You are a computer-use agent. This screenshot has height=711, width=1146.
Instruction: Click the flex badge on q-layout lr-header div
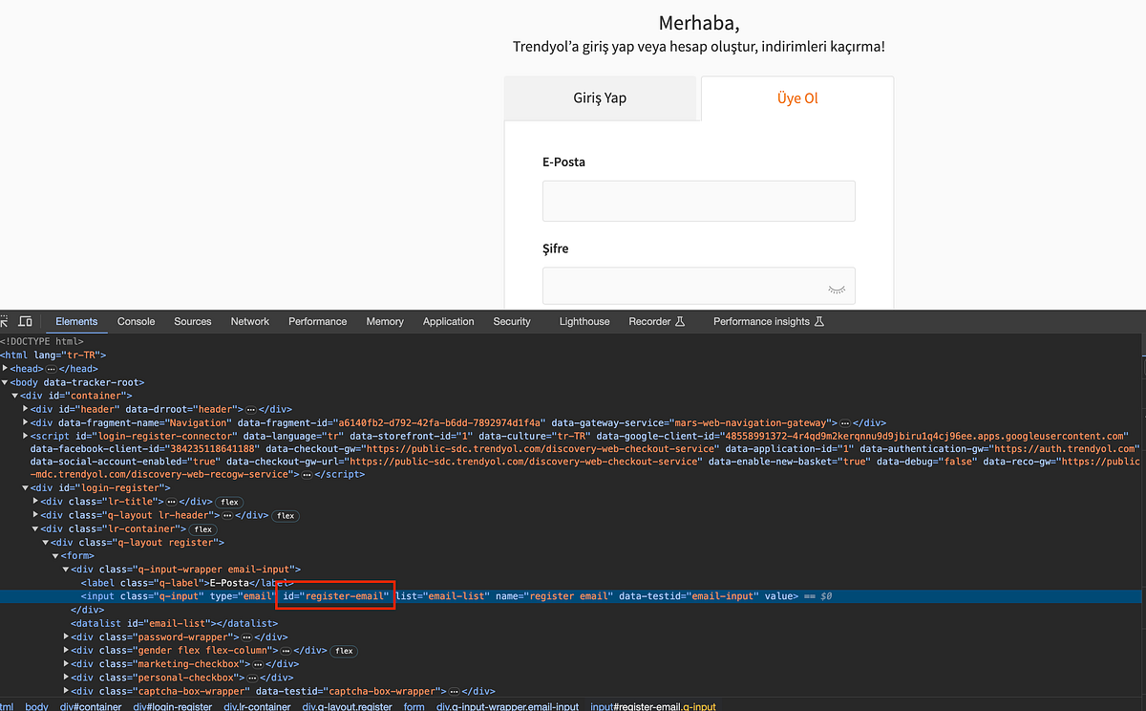[286, 515]
